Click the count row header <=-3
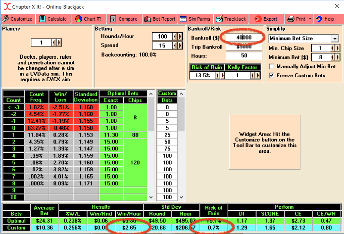The height and width of the screenshot is (234, 344). pyautogui.click(x=14, y=107)
